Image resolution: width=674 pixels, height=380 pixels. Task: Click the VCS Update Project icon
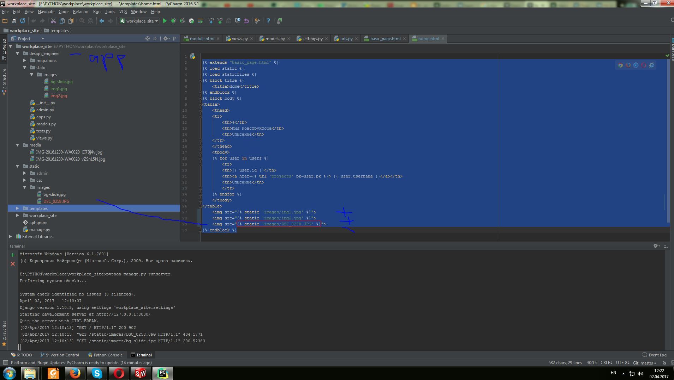click(211, 21)
